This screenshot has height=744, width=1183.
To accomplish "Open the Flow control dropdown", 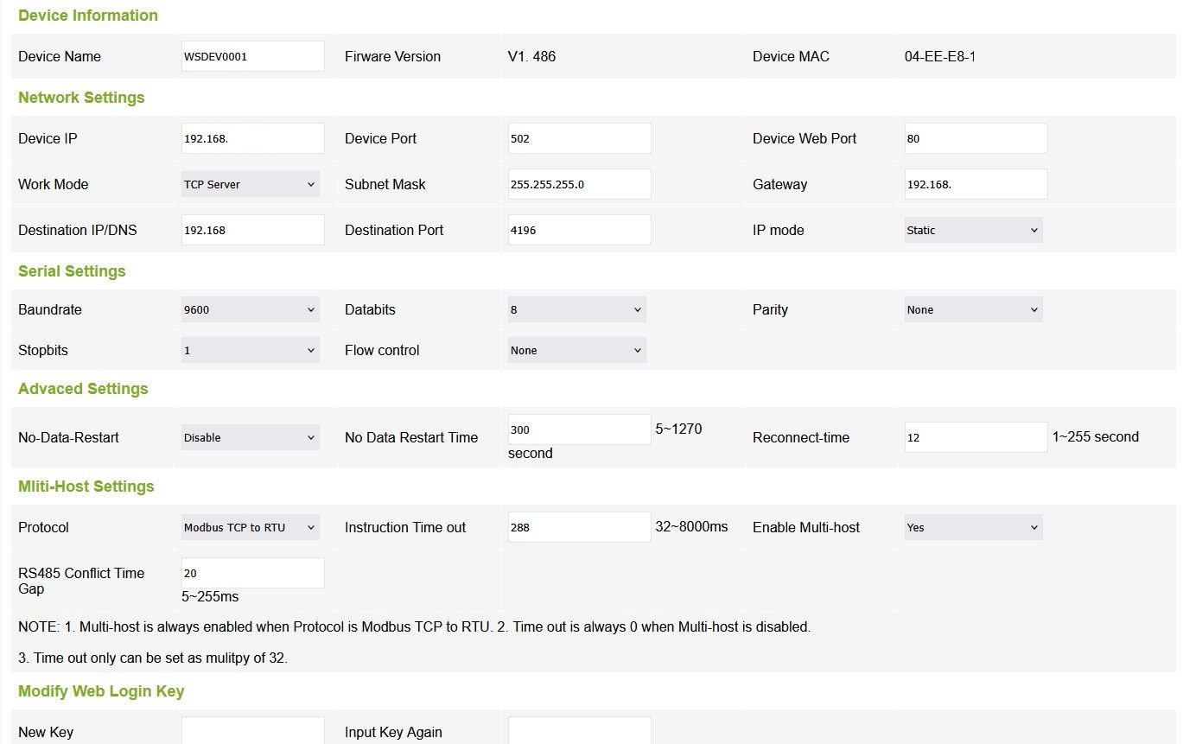I will click(x=576, y=350).
